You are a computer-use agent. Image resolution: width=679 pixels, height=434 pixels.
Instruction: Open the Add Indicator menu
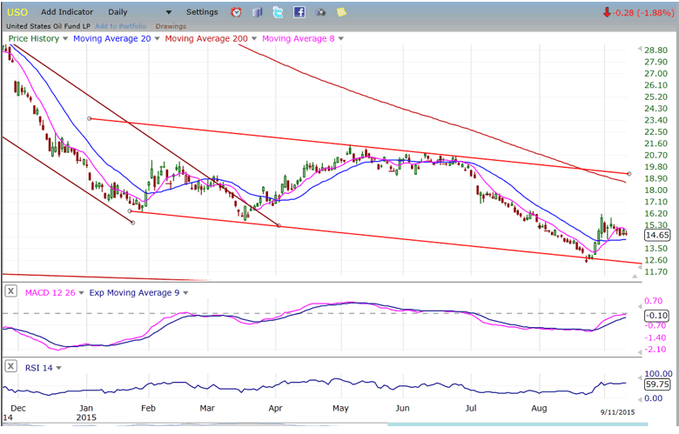pyautogui.click(x=68, y=12)
